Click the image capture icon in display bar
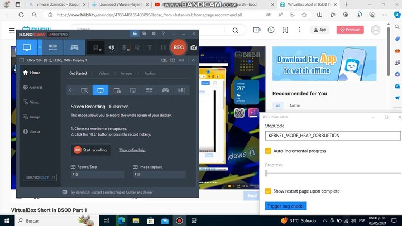Screen dimensions: 402x226 (173, 60)
